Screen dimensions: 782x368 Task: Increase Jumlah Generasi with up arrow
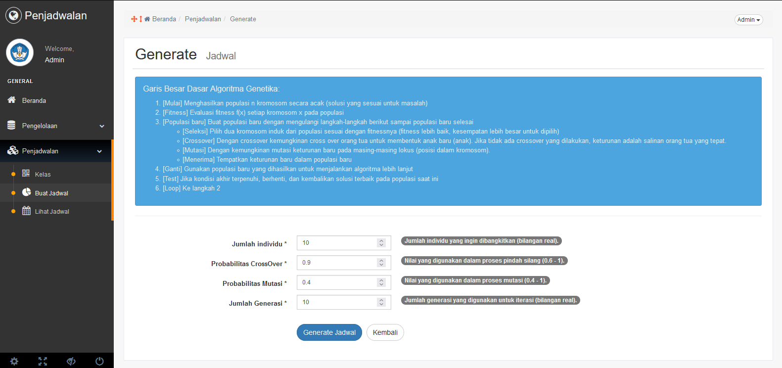coord(381,300)
